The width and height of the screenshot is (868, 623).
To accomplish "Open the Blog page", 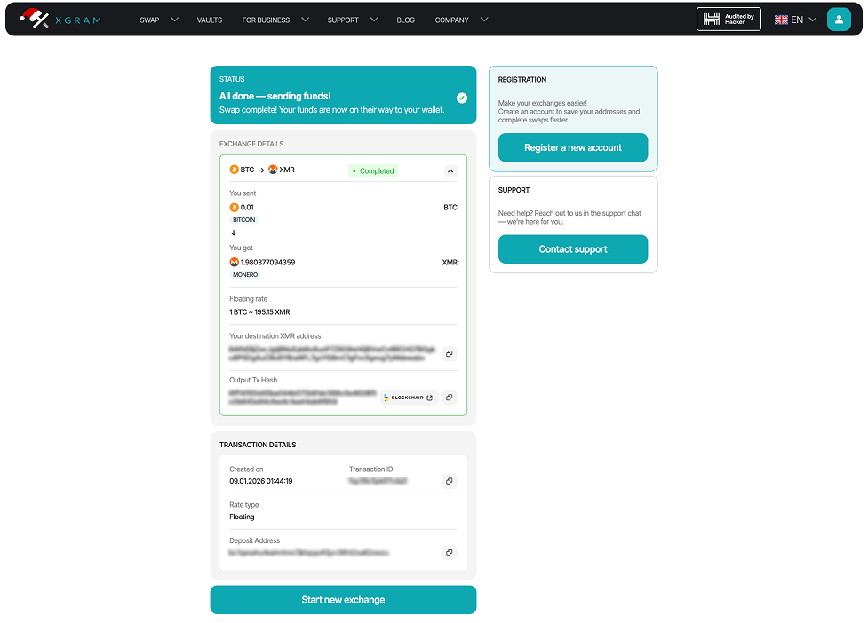I will pos(405,20).
